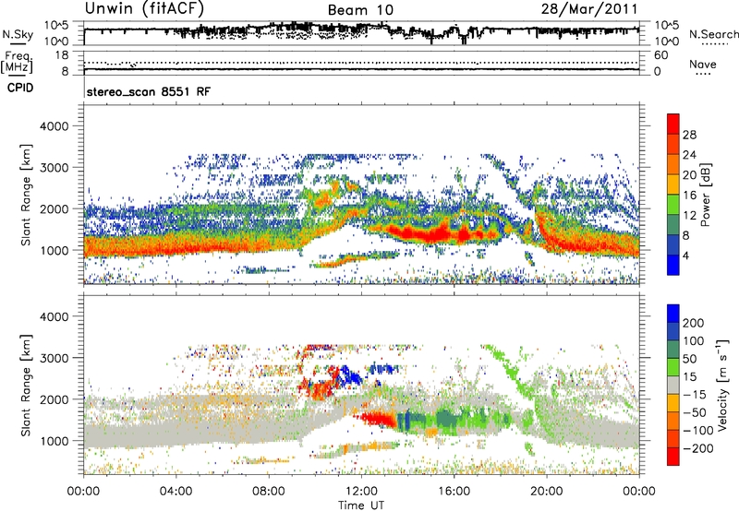Click the 3000 km tick on velocity panel
This screenshot has height=511, width=739.
(x=55, y=358)
